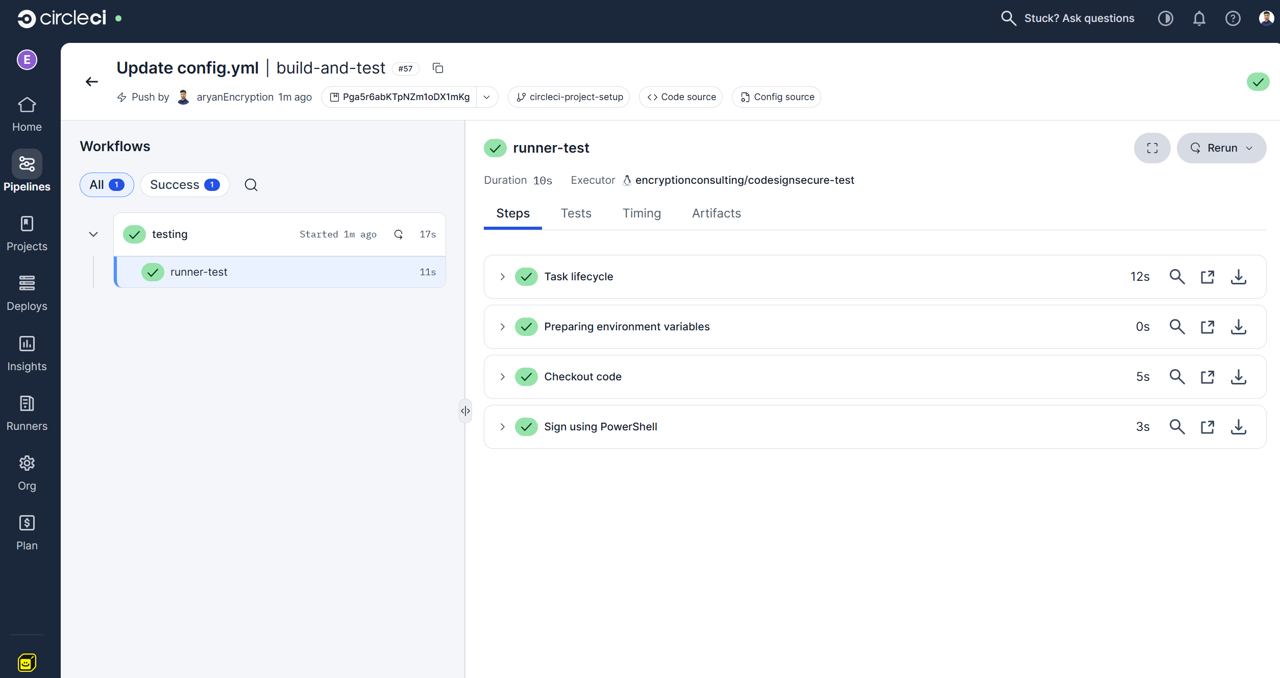Expand the Checkout code step
1280x678 pixels.
(503, 377)
